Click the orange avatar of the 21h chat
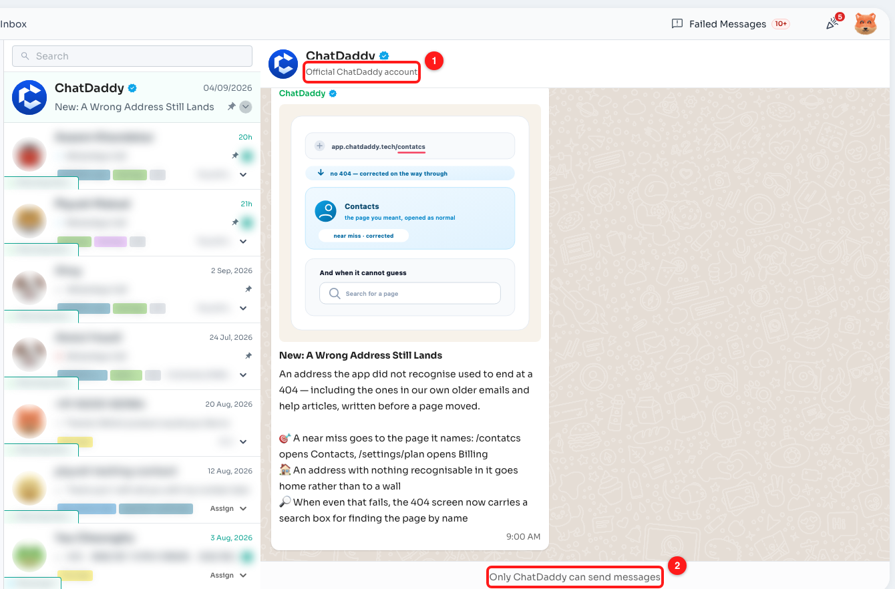 29,222
